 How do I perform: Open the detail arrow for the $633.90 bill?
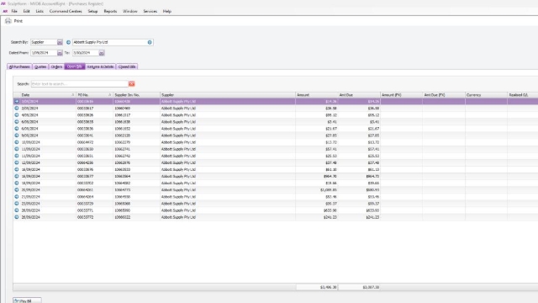(x=17, y=210)
